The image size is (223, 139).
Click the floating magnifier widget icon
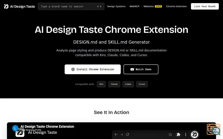[216, 131]
